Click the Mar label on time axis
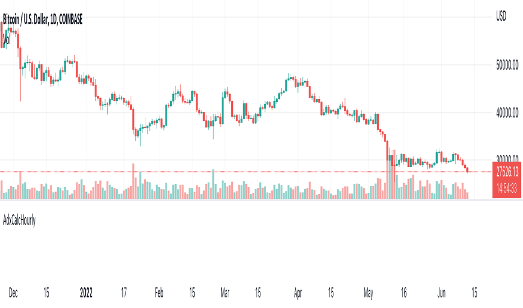The image size is (523, 308). [x=225, y=293]
